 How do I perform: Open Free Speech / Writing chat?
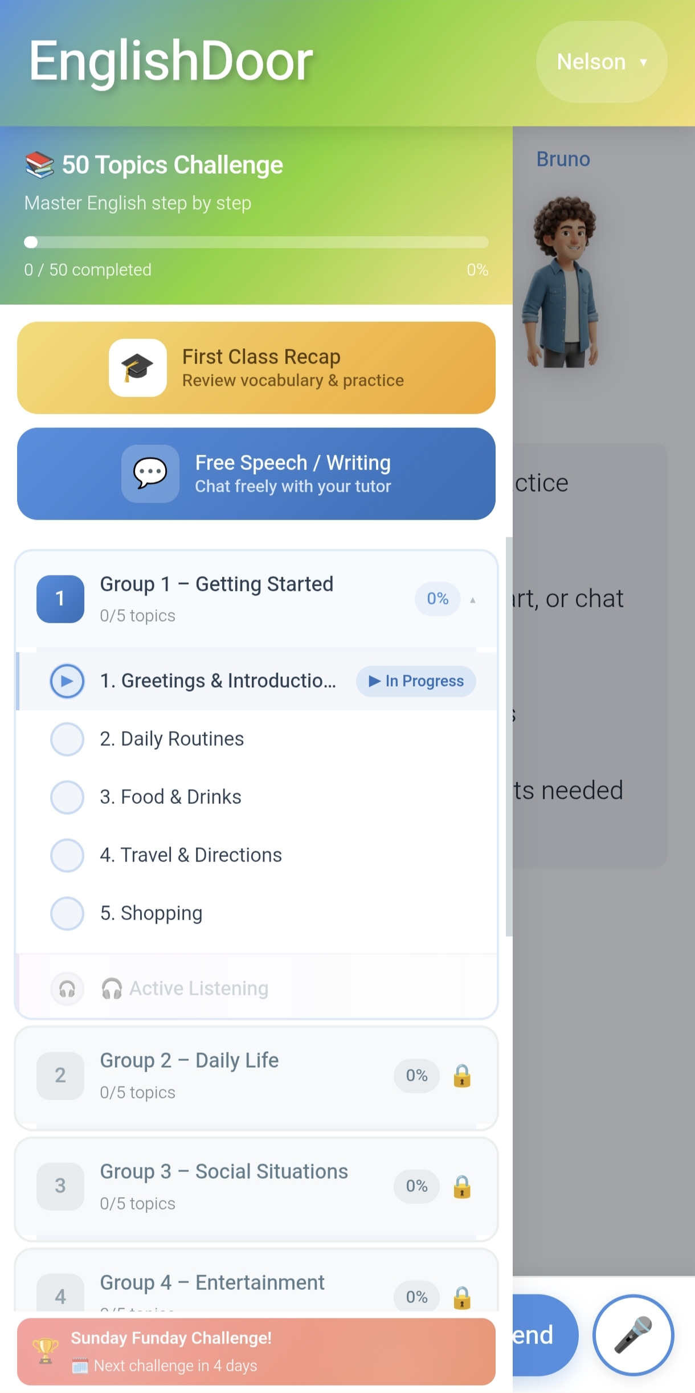coord(256,473)
